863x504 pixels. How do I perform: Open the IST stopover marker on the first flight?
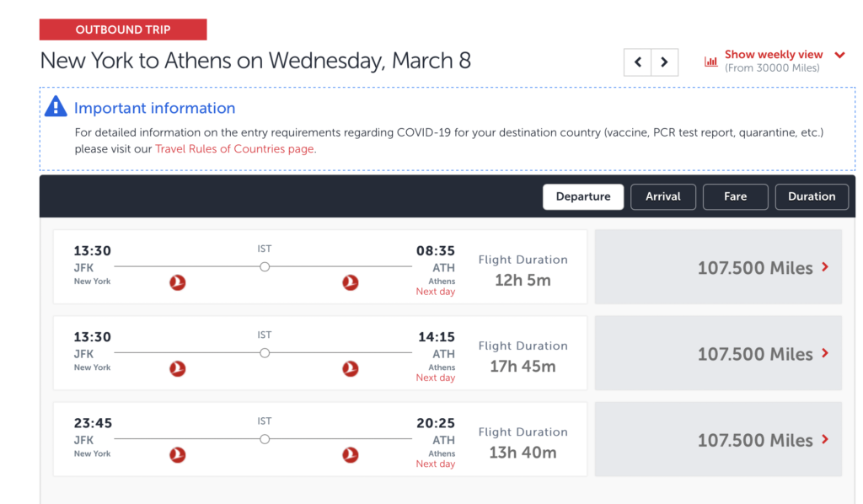[x=265, y=265]
